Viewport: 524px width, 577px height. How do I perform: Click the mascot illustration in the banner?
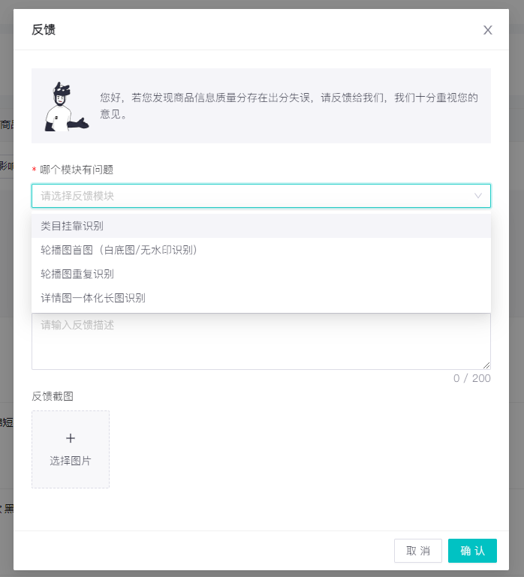point(67,107)
